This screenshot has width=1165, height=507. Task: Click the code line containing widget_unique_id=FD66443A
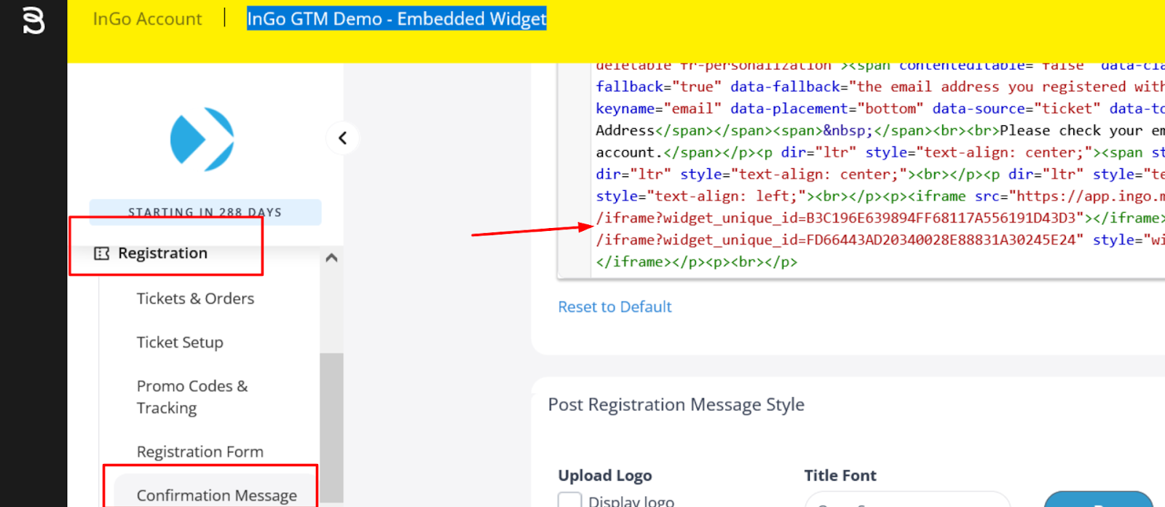[x=880, y=240]
